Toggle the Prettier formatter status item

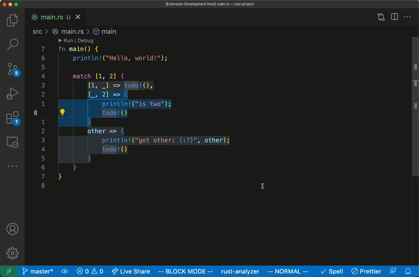tap(366, 271)
